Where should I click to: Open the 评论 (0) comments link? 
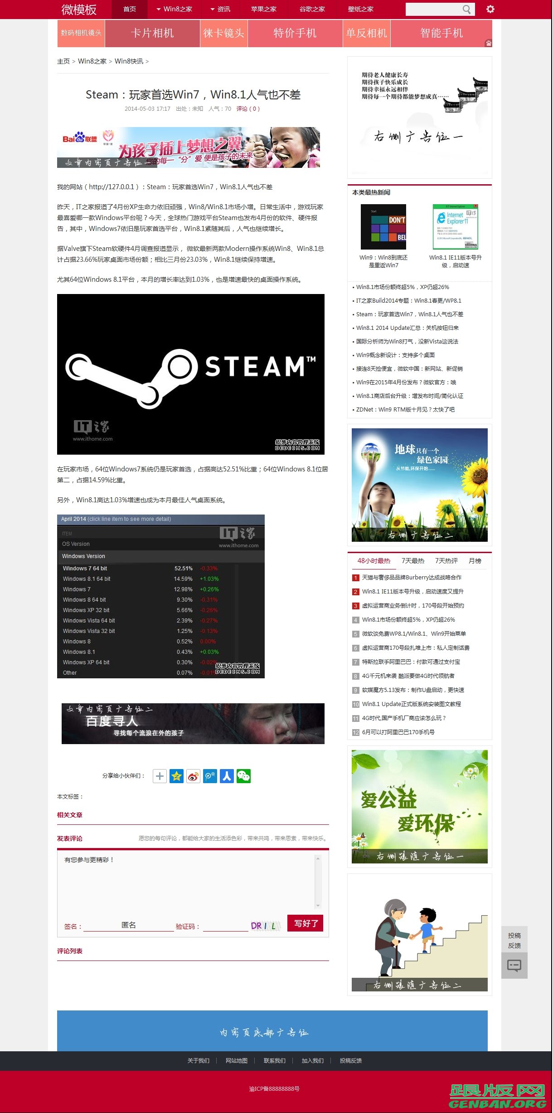click(x=248, y=109)
